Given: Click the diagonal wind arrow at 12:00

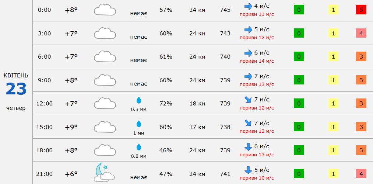Looking at the screenshot, I should [248, 100].
